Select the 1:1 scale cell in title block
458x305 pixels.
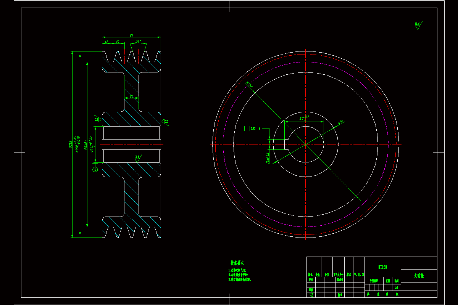396,287
